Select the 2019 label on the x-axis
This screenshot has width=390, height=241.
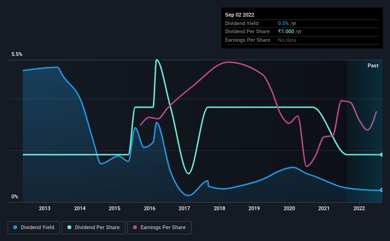pos(254,208)
